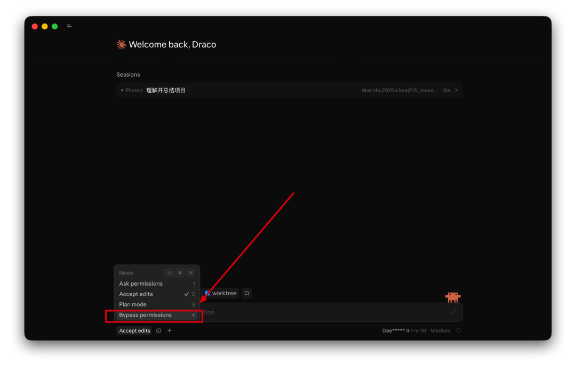This screenshot has width=576, height=373.
Task: Select the Ask permissions mode option
Action: (x=141, y=283)
